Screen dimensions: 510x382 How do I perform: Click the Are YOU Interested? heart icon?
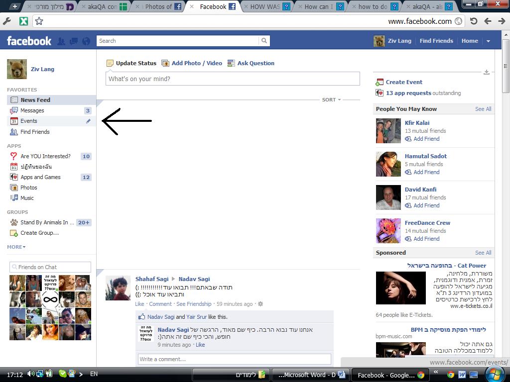coord(13,156)
